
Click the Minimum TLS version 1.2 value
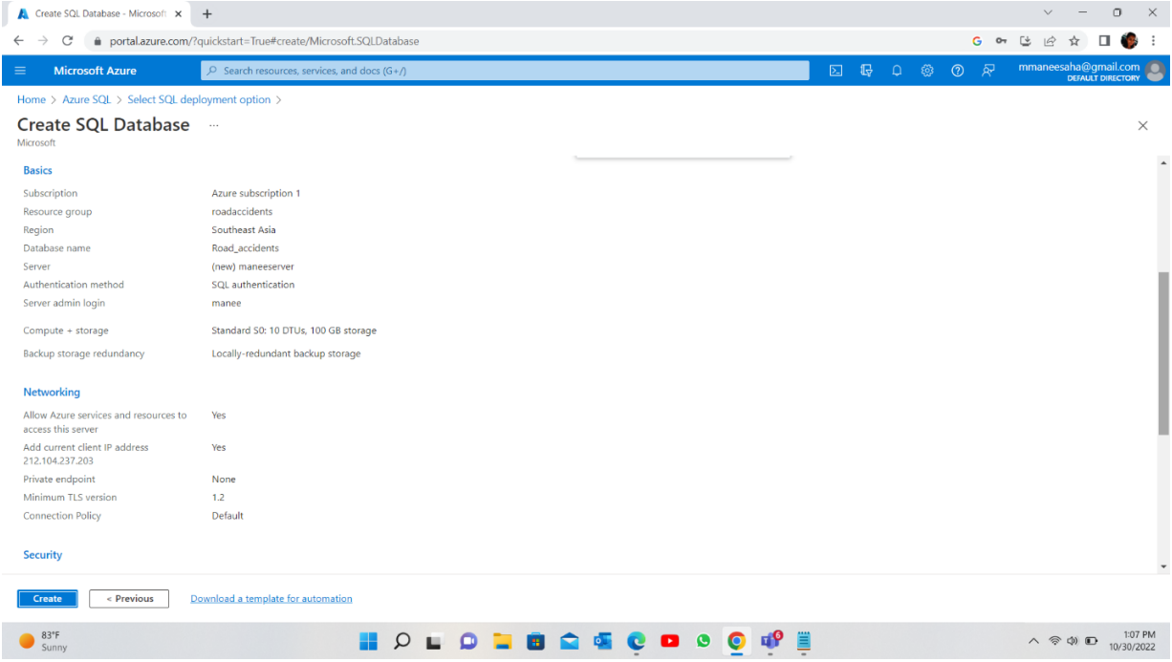click(x=218, y=498)
